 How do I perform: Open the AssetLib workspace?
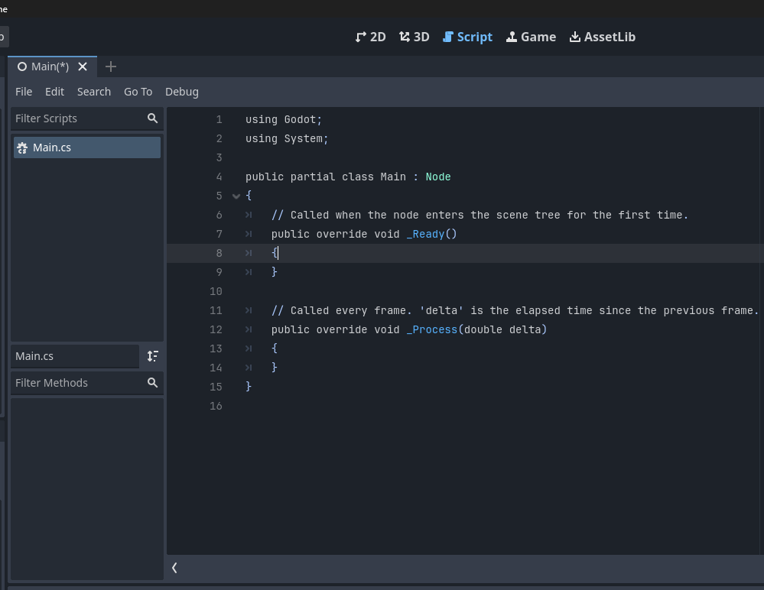pos(602,37)
